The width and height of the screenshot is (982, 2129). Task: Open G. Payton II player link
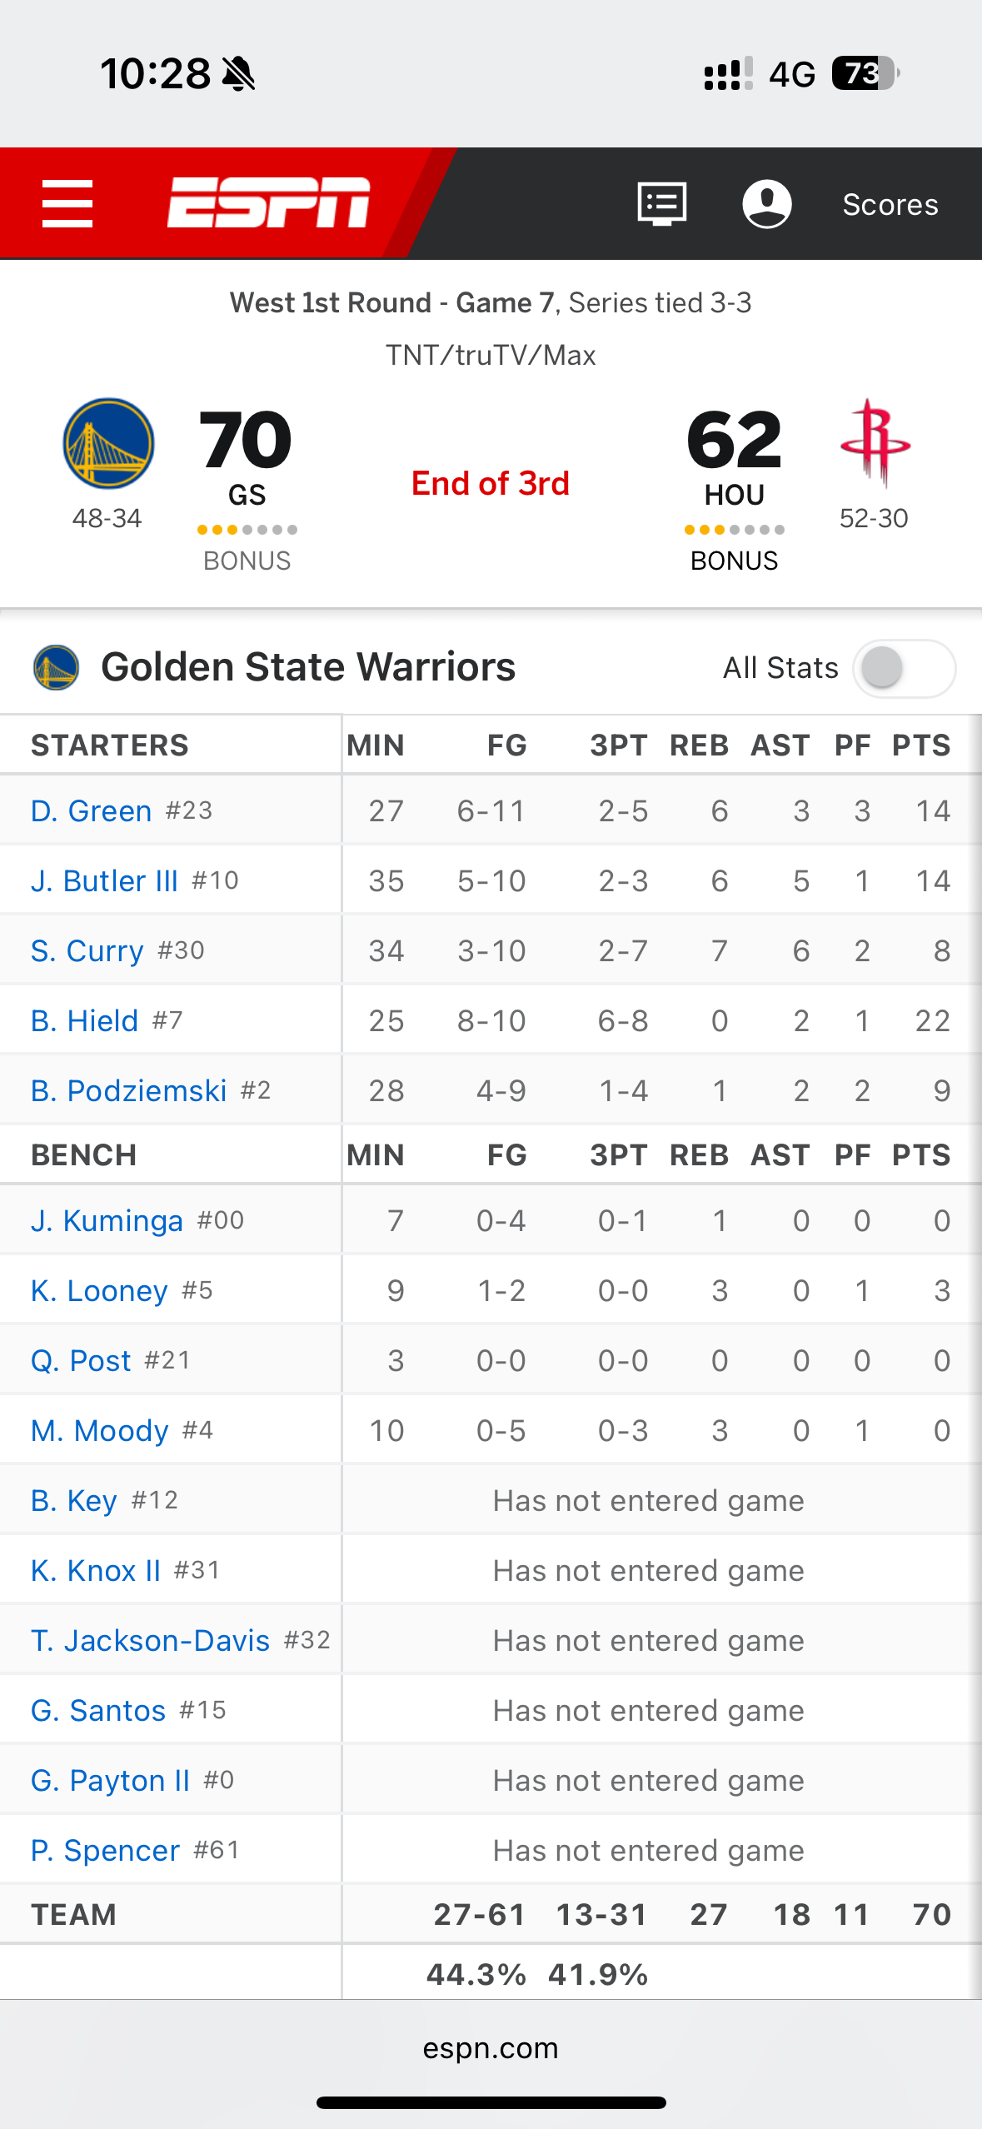tap(111, 1780)
